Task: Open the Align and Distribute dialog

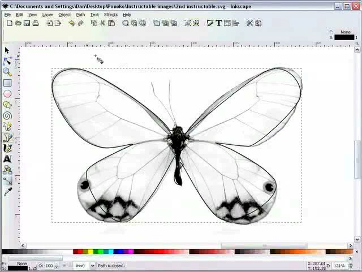Action: pyautogui.click(x=236, y=23)
